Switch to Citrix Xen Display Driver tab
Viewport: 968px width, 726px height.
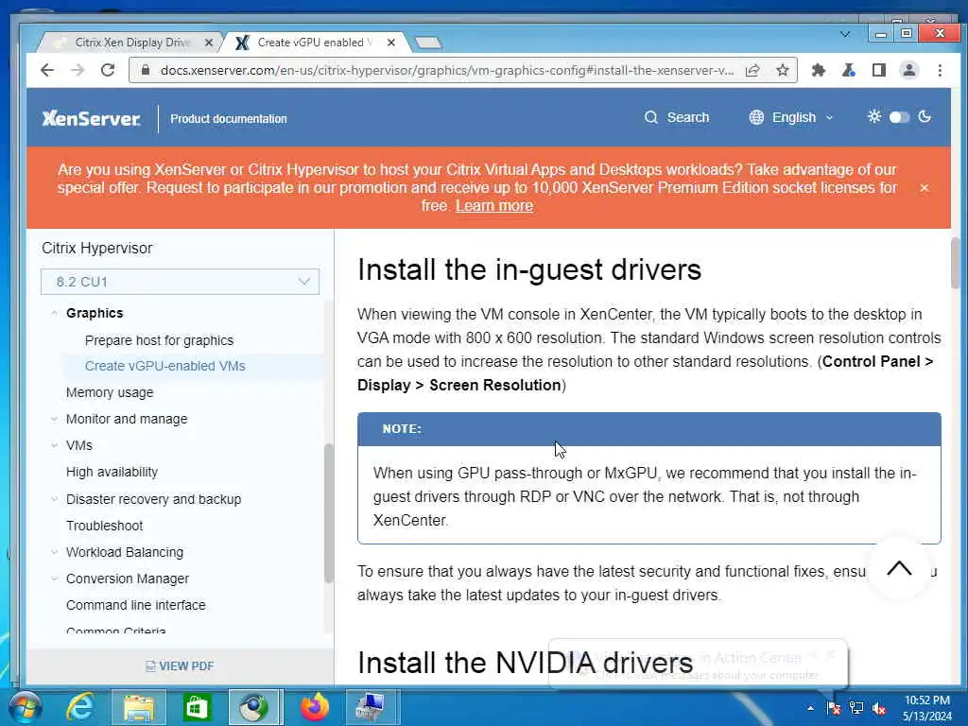coord(132,43)
